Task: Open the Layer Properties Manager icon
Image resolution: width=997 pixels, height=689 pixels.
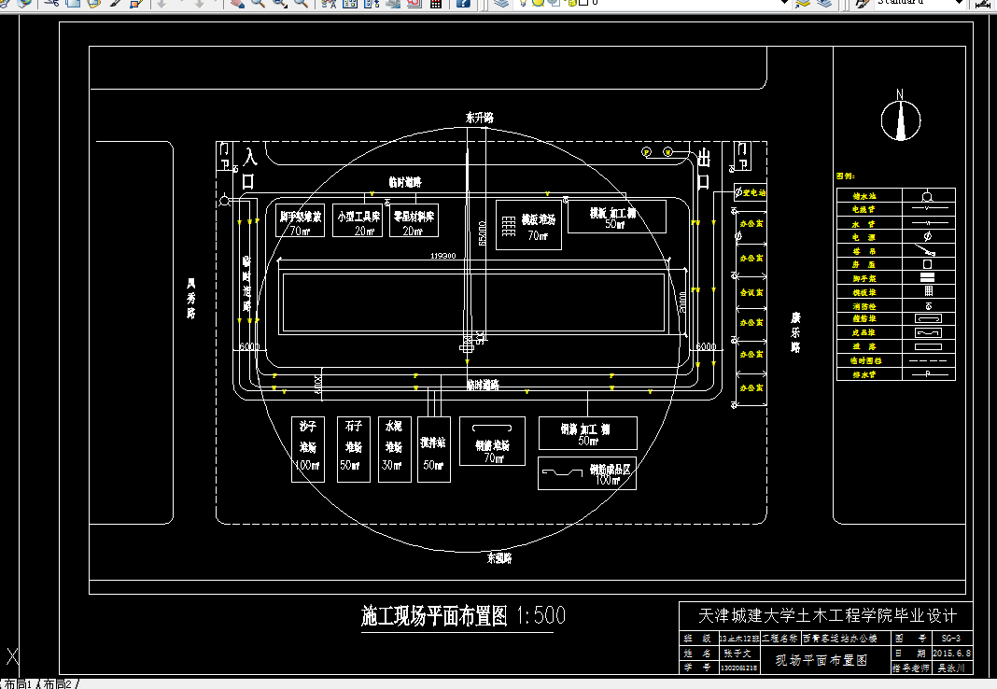Action: pos(503,6)
